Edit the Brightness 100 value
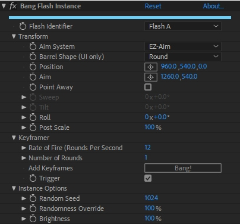Screen dimensions: 240x224 click(150, 218)
